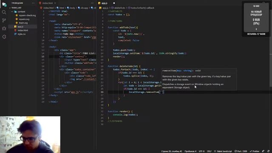272x153 pixels.
Task: Select app.js in the file explorer
Action: click(20, 27)
